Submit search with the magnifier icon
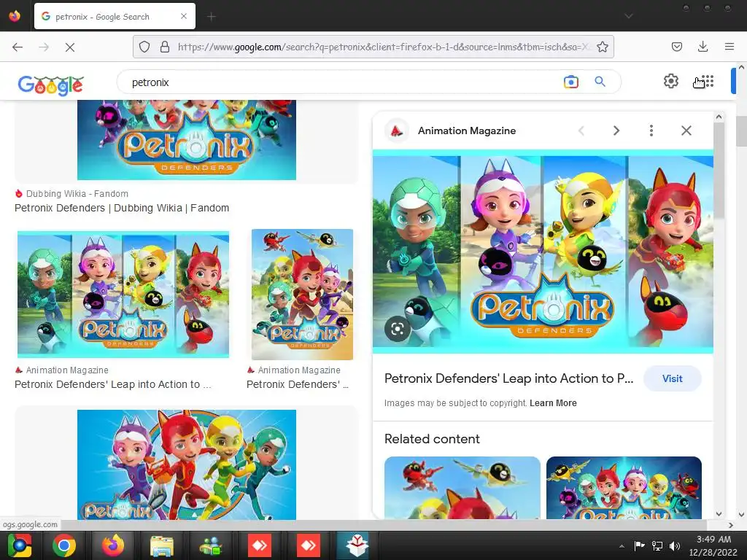This screenshot has width=747, height=560. [x=600, y=82]
